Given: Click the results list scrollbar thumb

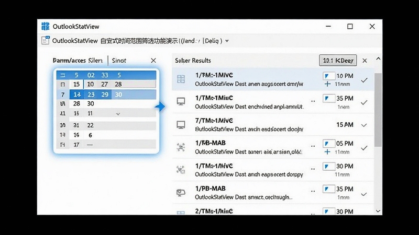Looking at the screenshot, I should point(378,110).
